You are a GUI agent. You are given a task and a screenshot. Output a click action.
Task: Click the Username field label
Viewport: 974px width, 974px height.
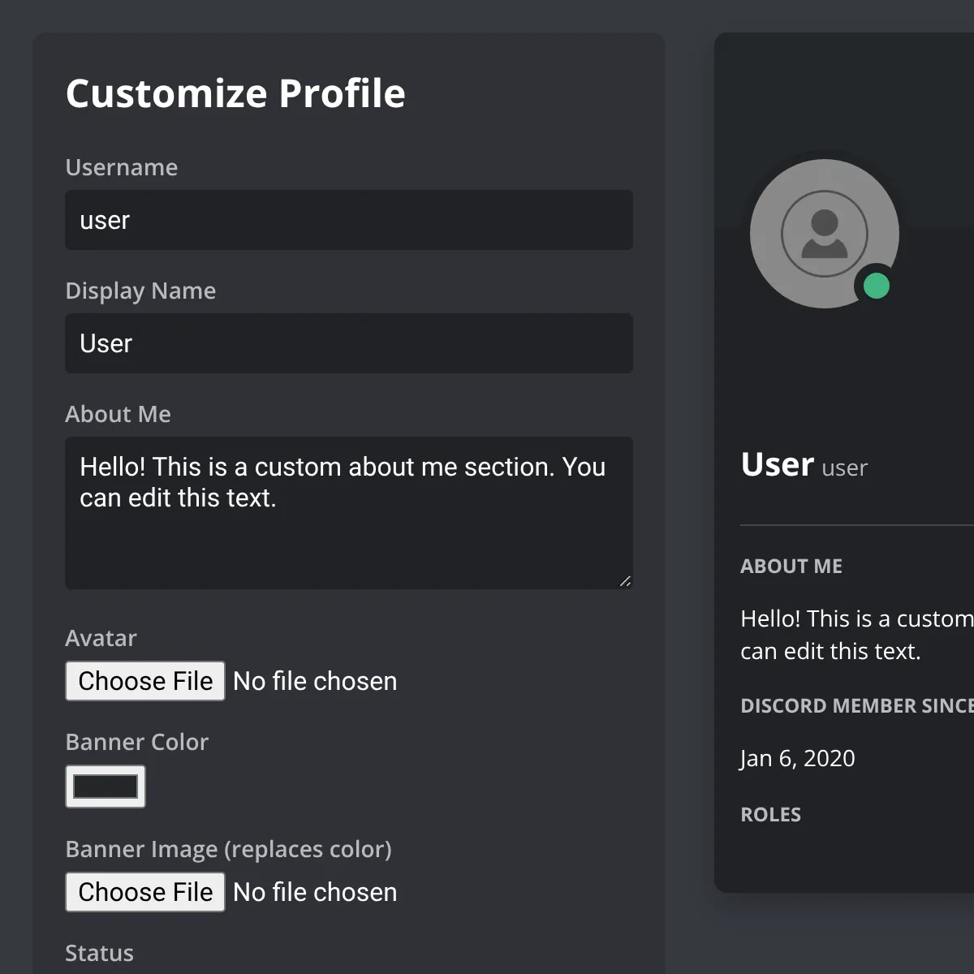pyautogui.click(x=122, y=167)
